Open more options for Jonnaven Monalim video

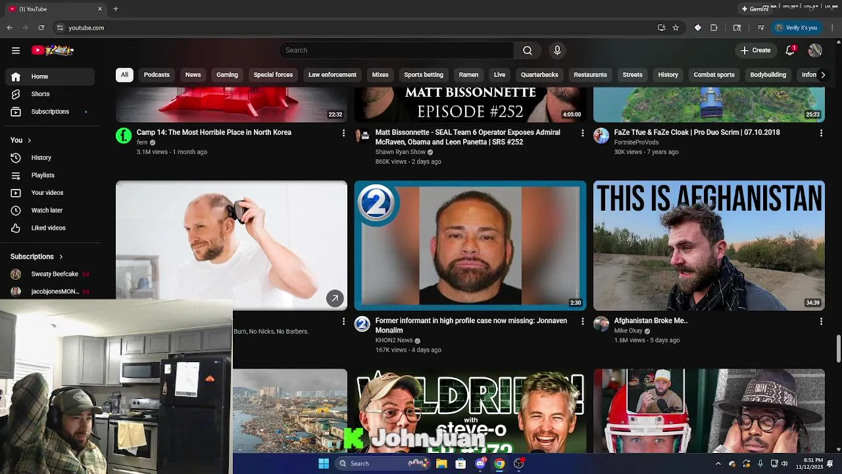coord(582,321)
